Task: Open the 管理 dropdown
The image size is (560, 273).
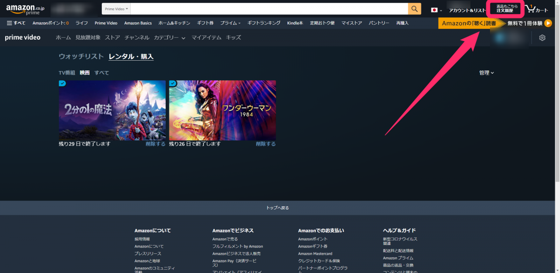Action: tap(486, 73)
